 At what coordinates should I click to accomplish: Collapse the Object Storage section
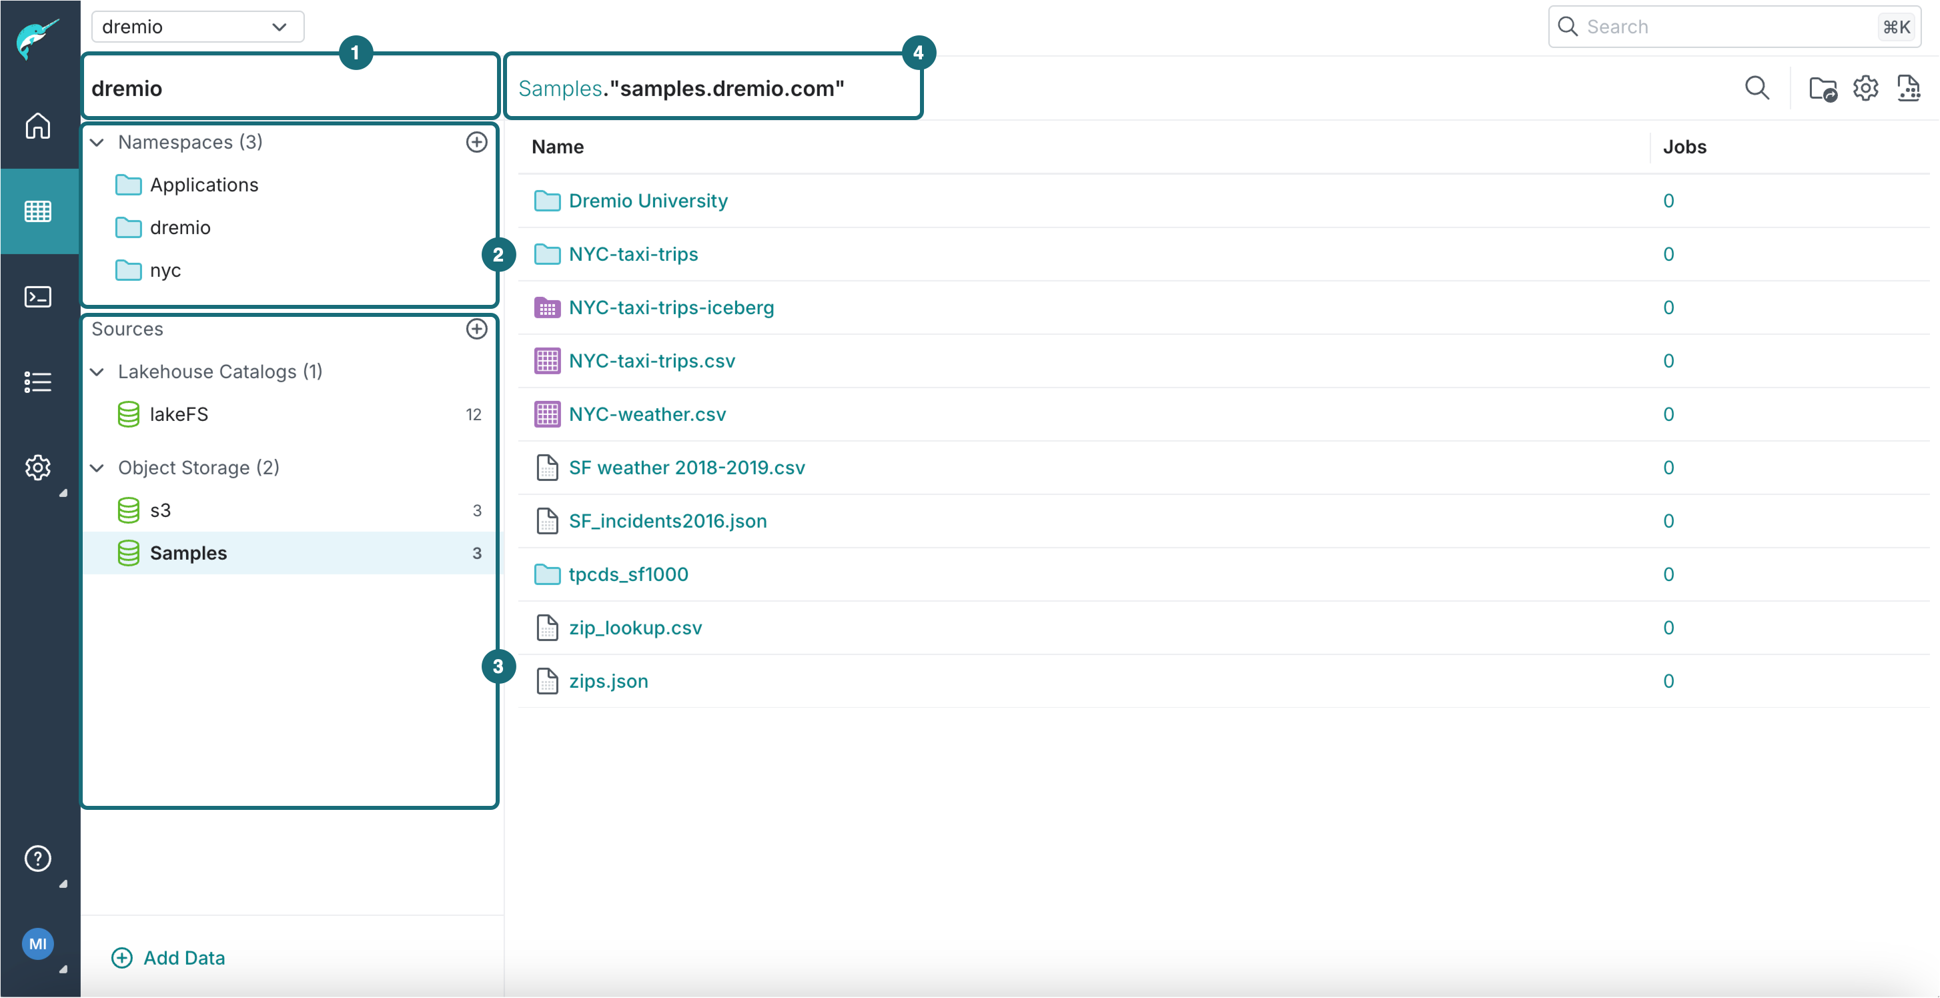pos(97,468)
